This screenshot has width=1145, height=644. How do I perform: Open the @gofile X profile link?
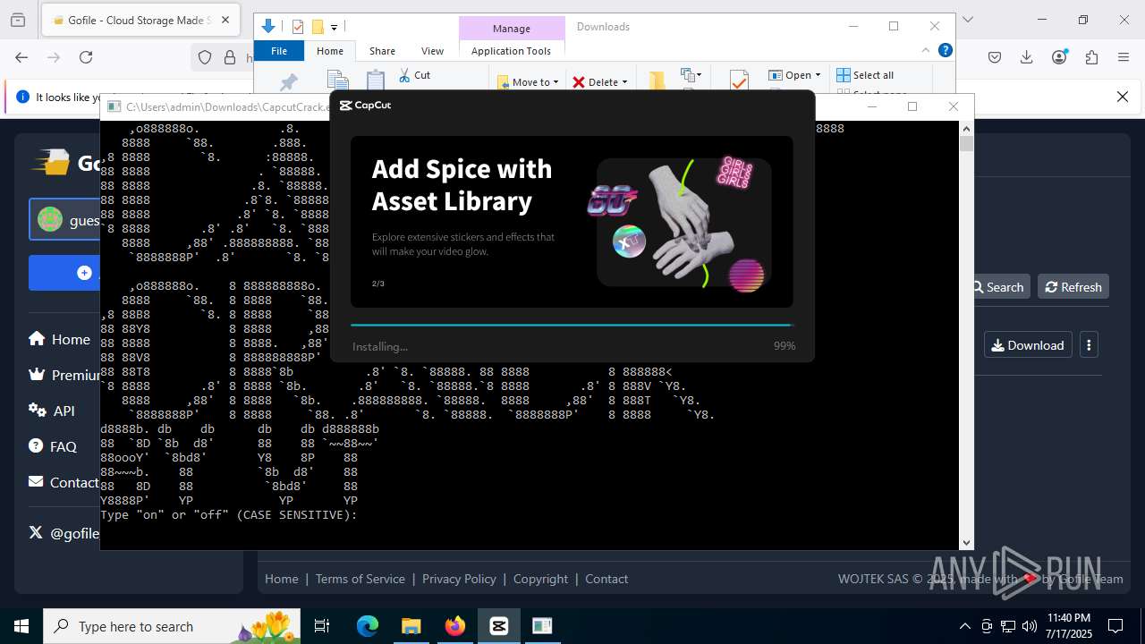click(64, 533)
